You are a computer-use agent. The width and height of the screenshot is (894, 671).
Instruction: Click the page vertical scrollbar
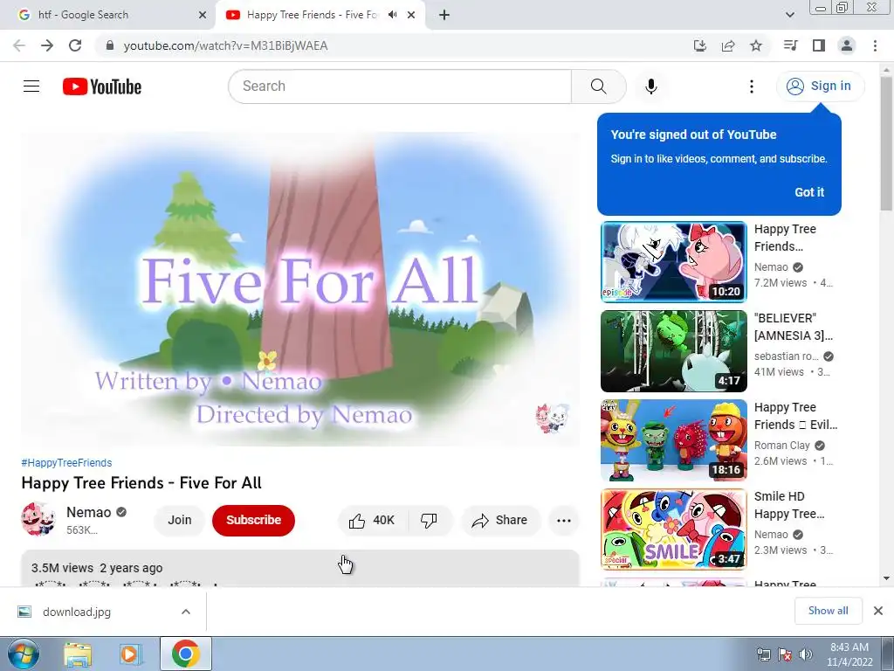pyautogui.click(x=886, y=143)
